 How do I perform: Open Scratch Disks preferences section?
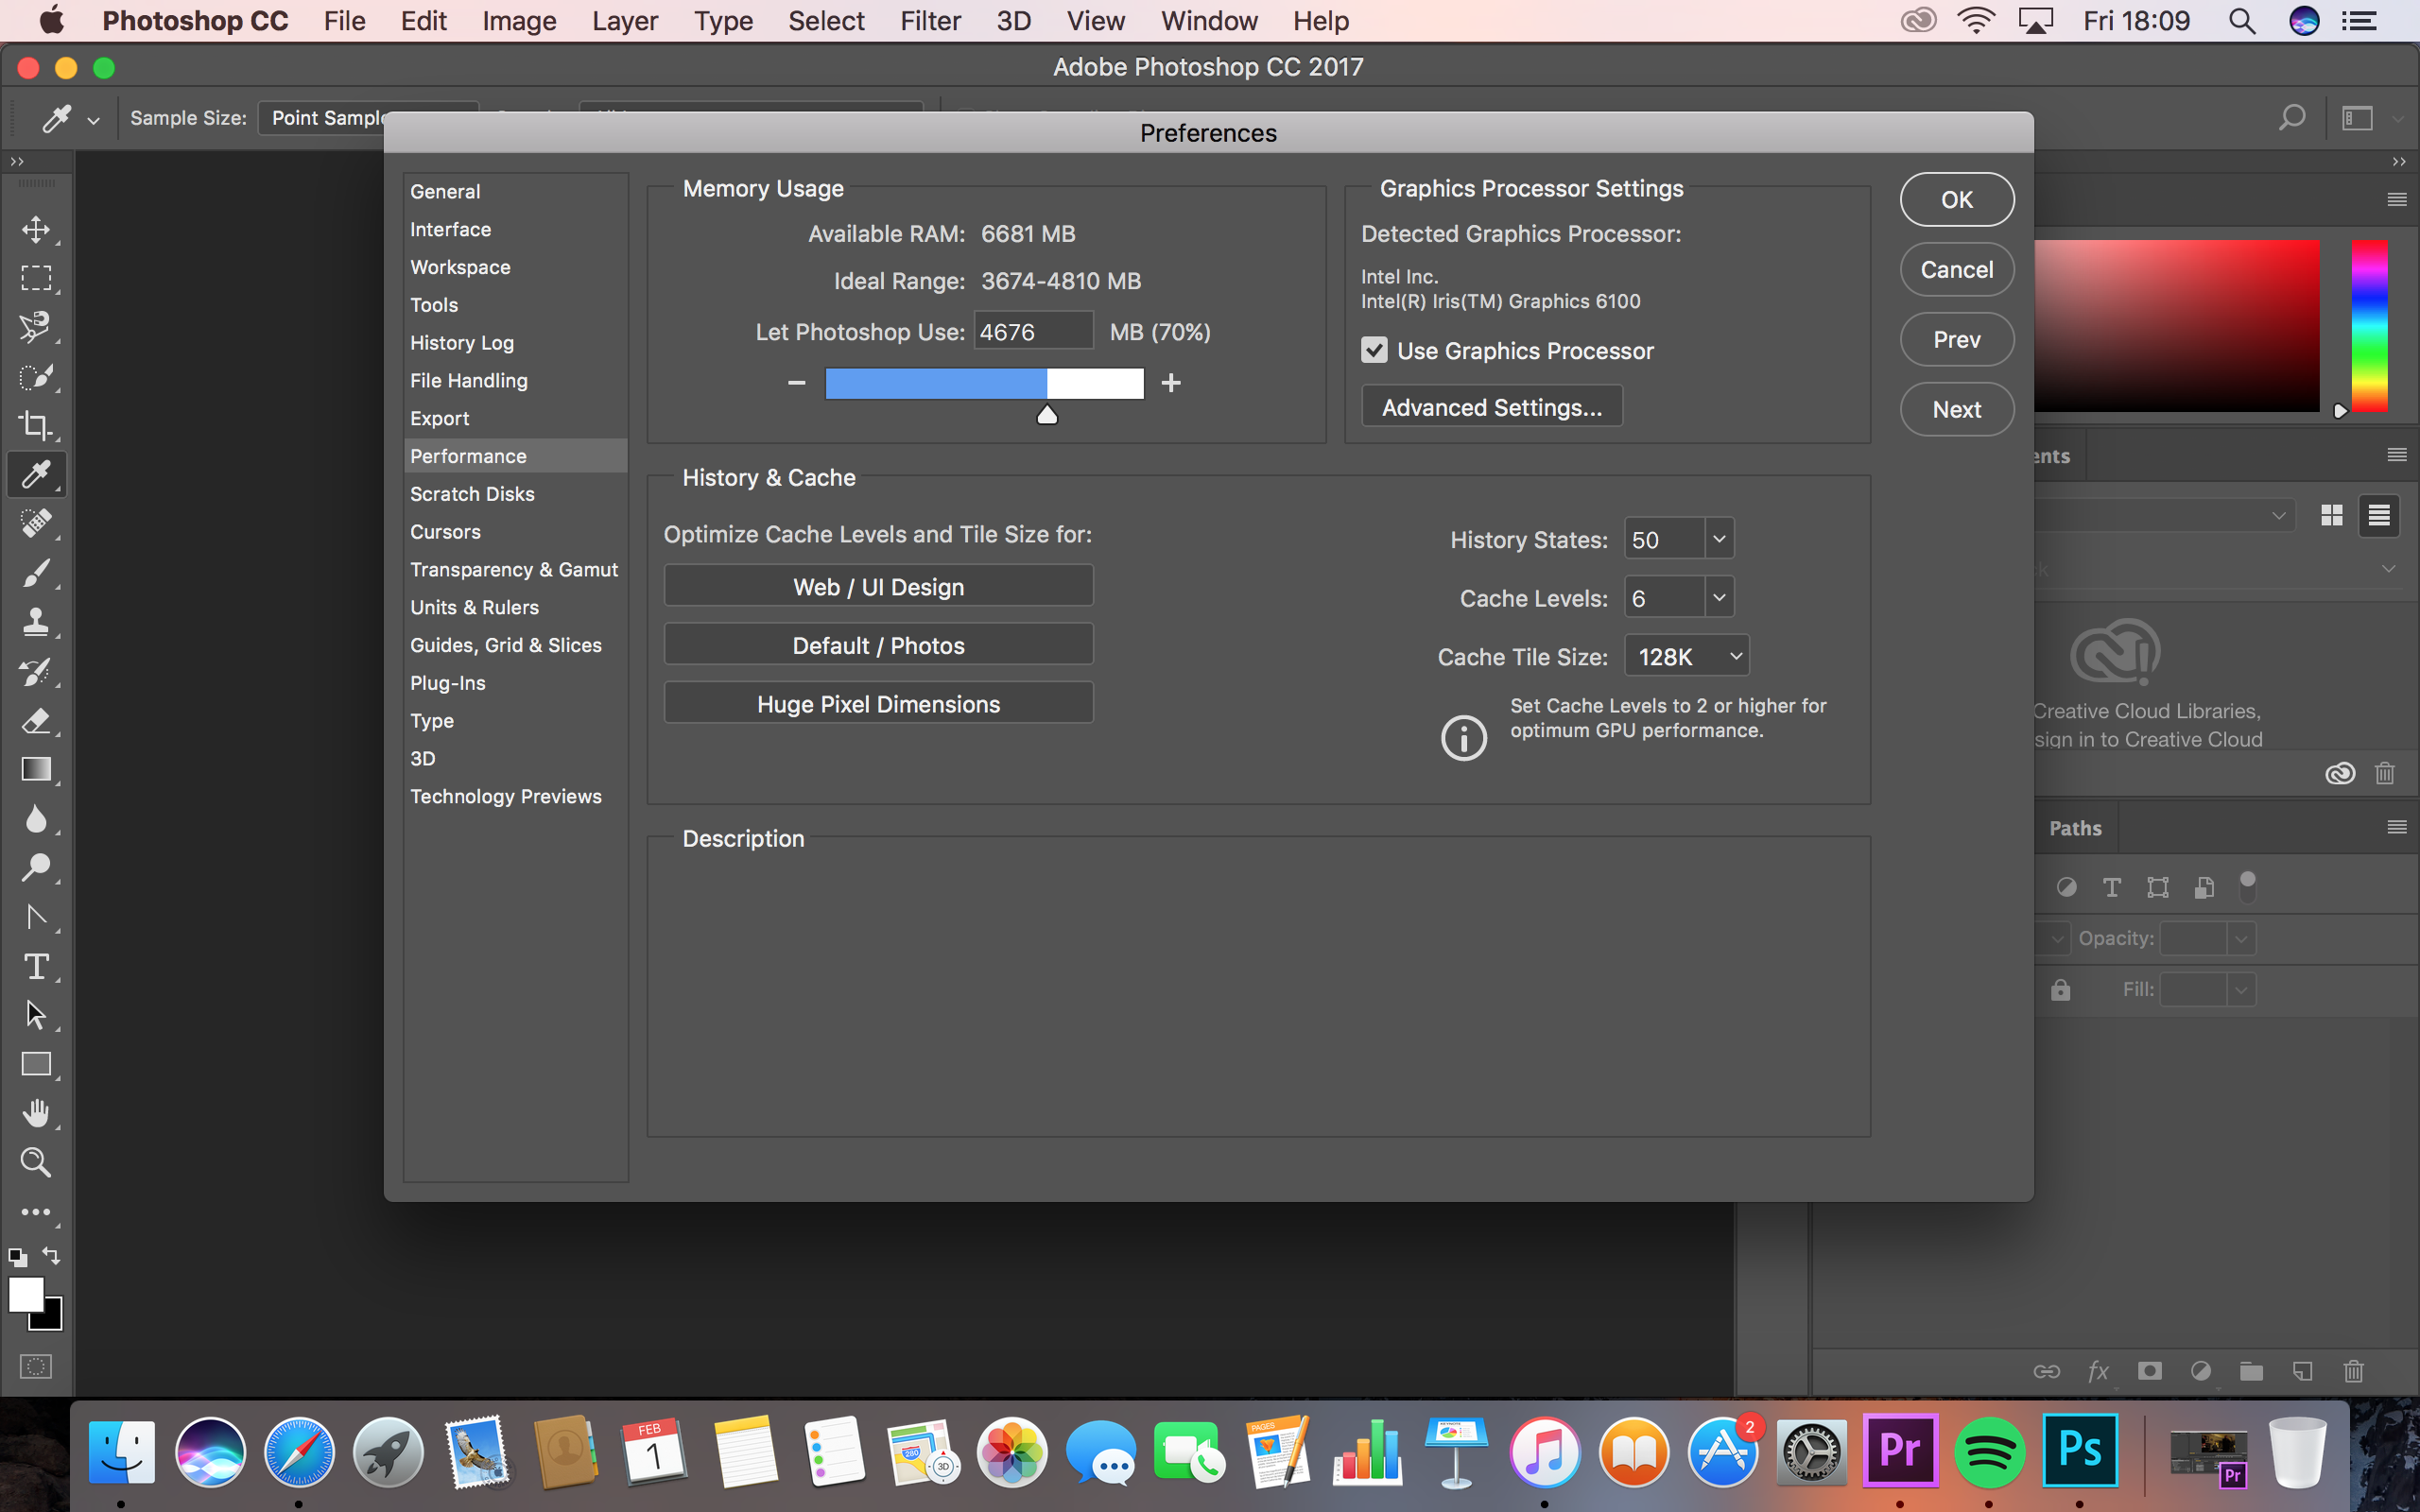(474, 493)
